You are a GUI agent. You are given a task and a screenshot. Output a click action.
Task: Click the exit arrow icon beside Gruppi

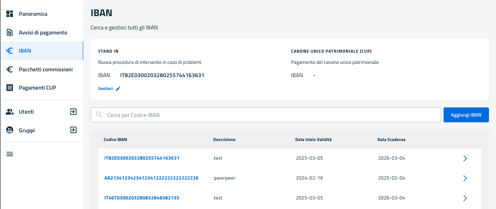73,130
